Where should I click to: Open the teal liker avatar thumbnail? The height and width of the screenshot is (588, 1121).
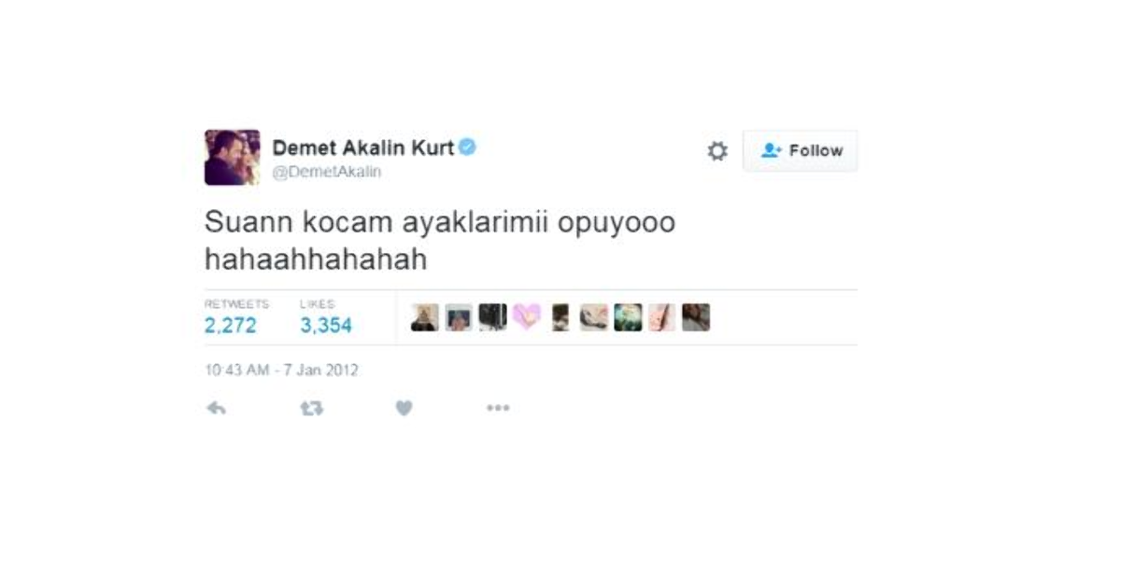click(x=628, y=317)
